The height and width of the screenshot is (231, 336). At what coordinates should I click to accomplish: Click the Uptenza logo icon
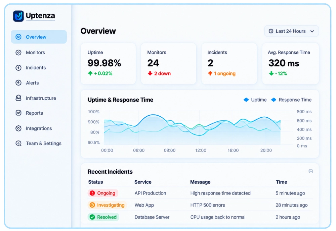[18, 16]
